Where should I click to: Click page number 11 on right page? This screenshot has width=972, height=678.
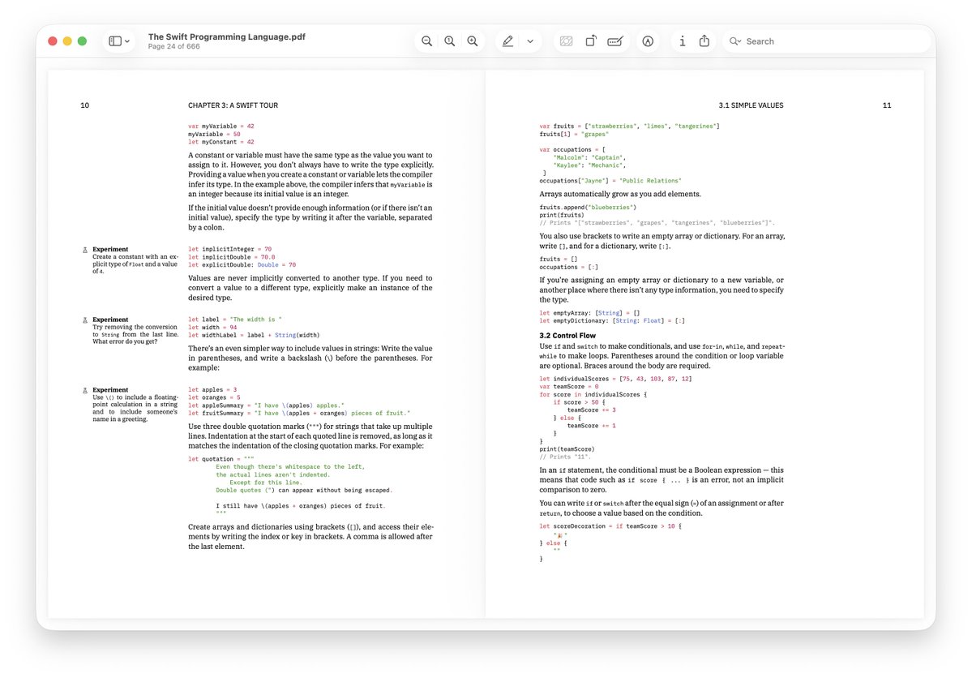887,105
